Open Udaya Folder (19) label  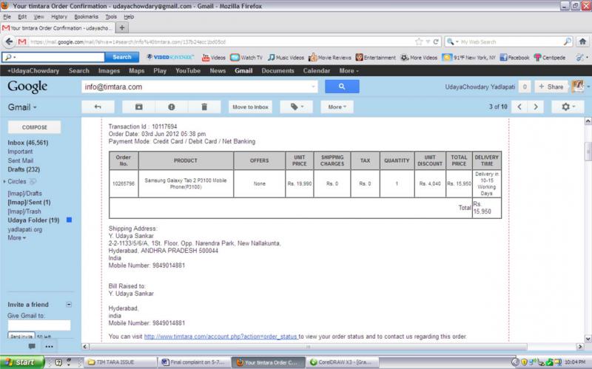[33, 220]
